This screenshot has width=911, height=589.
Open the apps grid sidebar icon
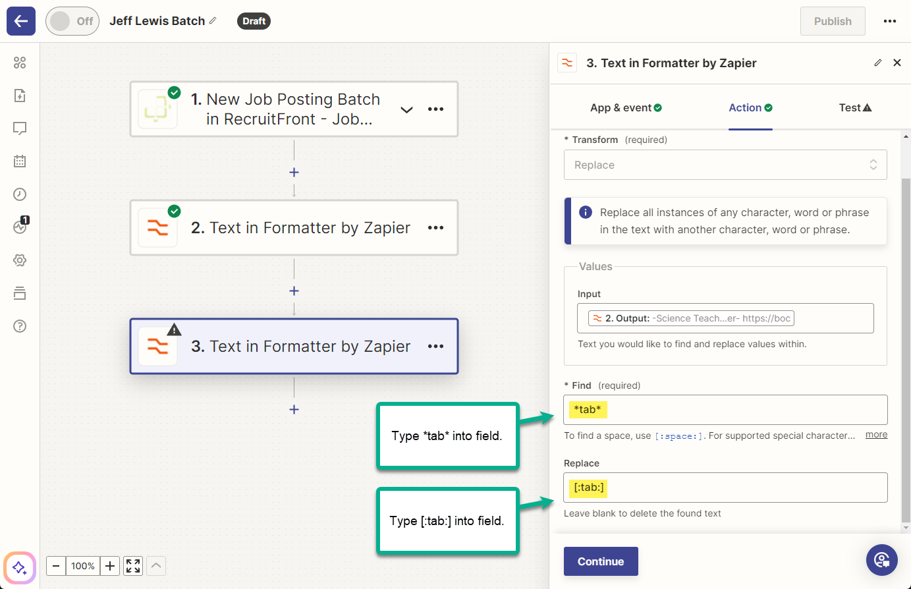tap(20, 63)
